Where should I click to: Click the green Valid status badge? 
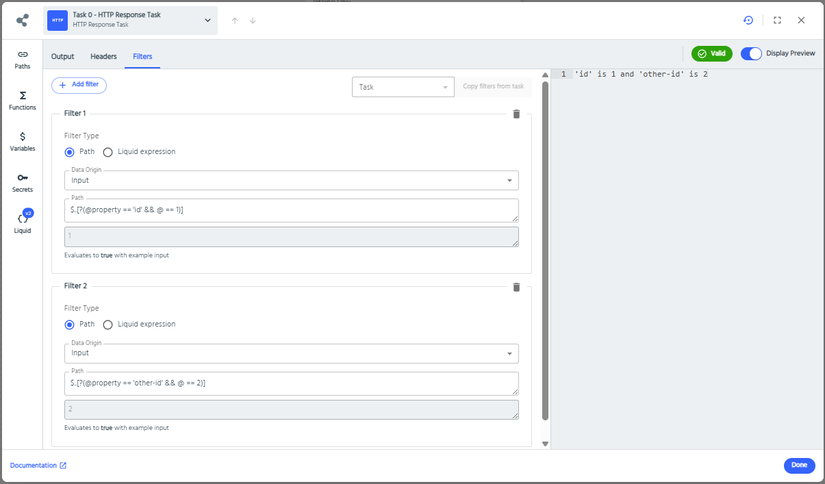coord(711,53)
